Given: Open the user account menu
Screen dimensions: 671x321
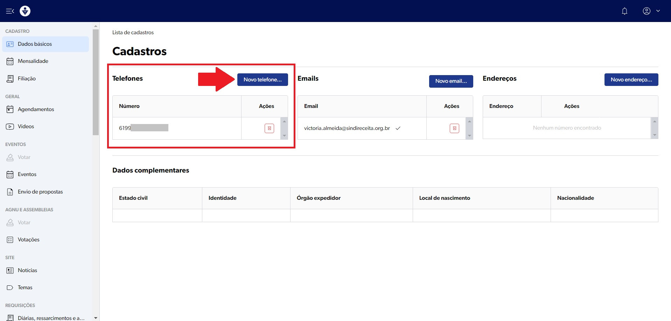Looking at the screenshot, I should click(651, 11).
